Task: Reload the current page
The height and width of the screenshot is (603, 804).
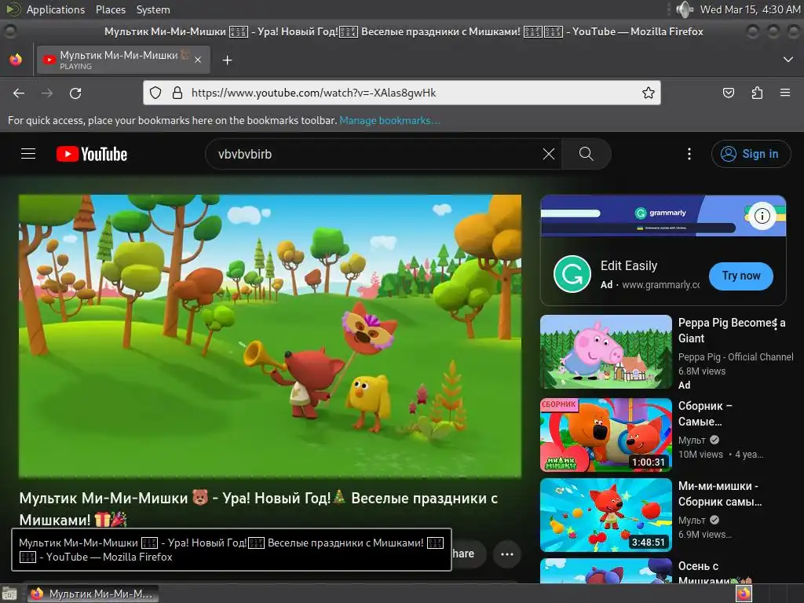Action: pos(75,93)
